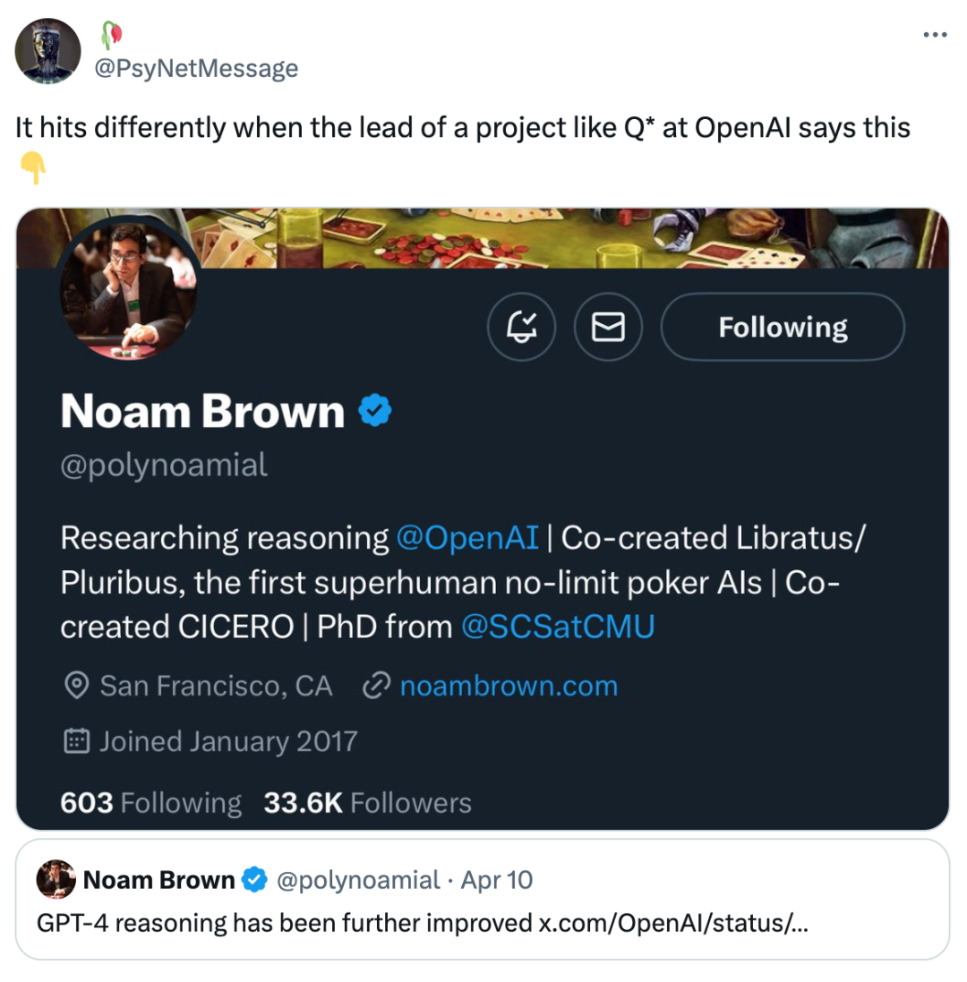
Task: Open the @OpenAI mention link
Action: [x=467, y=538]
